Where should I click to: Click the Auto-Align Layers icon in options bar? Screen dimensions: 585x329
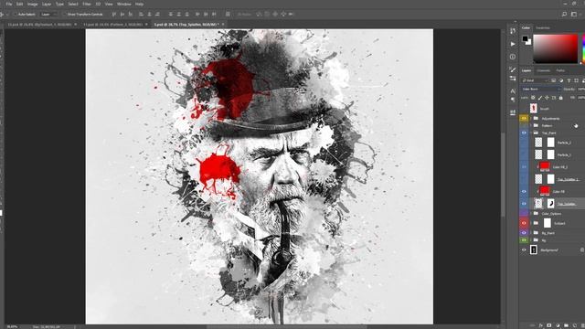click(228, 15)
